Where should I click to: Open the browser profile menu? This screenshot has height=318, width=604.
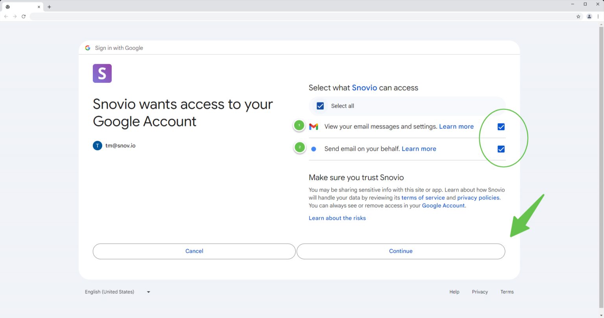coord(589,16)
